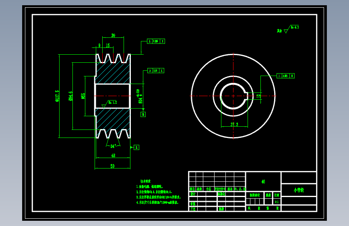Select the datum box beside the 48 dimension
Image resolution: width=349 pixels, height=226 pixels.
[136, 147]
